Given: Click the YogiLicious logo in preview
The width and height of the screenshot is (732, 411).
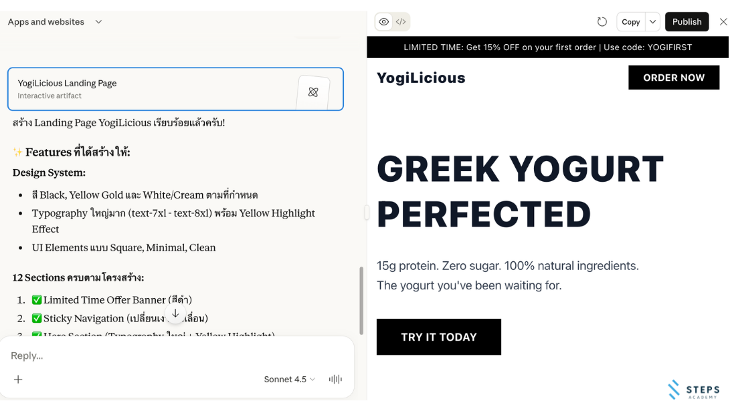Looking at the screenshot, I should click(421, 78).
